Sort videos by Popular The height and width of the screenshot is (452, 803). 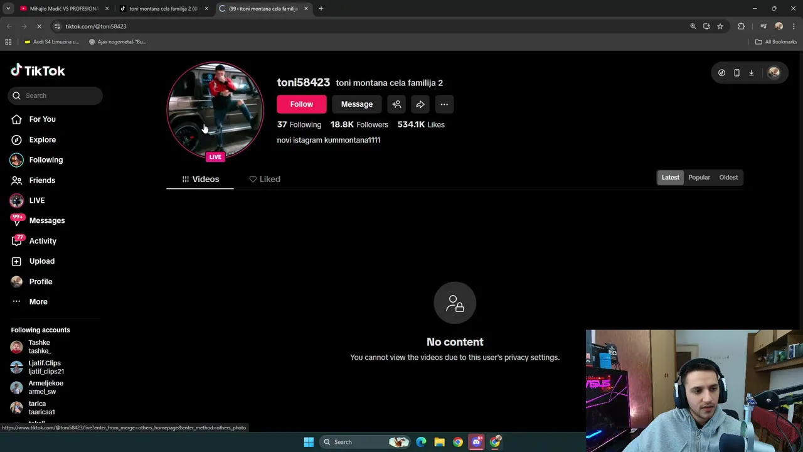pos(699,178)
